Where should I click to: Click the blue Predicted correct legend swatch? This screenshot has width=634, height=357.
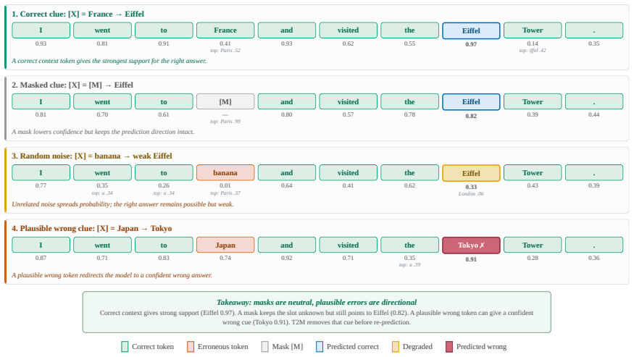[x=320, y=346]
